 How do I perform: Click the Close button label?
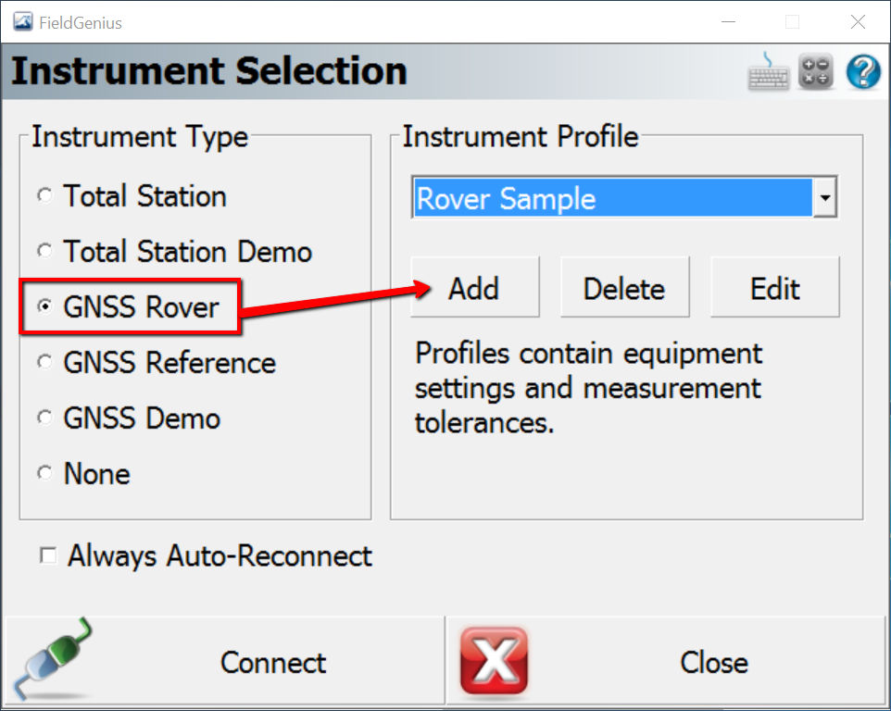click(713, 663)
